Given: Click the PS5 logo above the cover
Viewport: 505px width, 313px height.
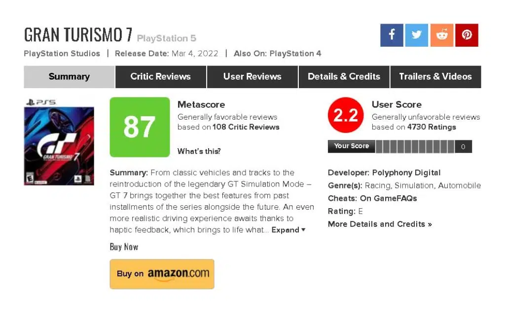Looking at the screenshot, I should point(41,102).
